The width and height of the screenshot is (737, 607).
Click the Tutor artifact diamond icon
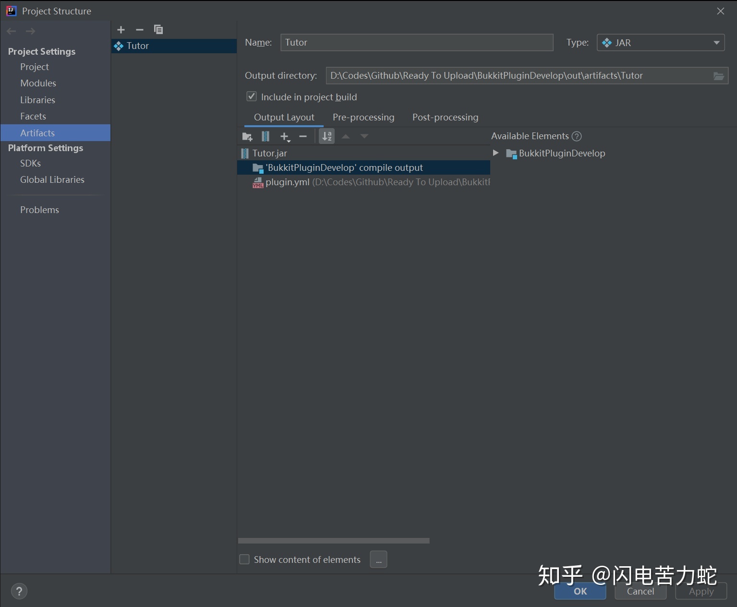tap(119, 46)
